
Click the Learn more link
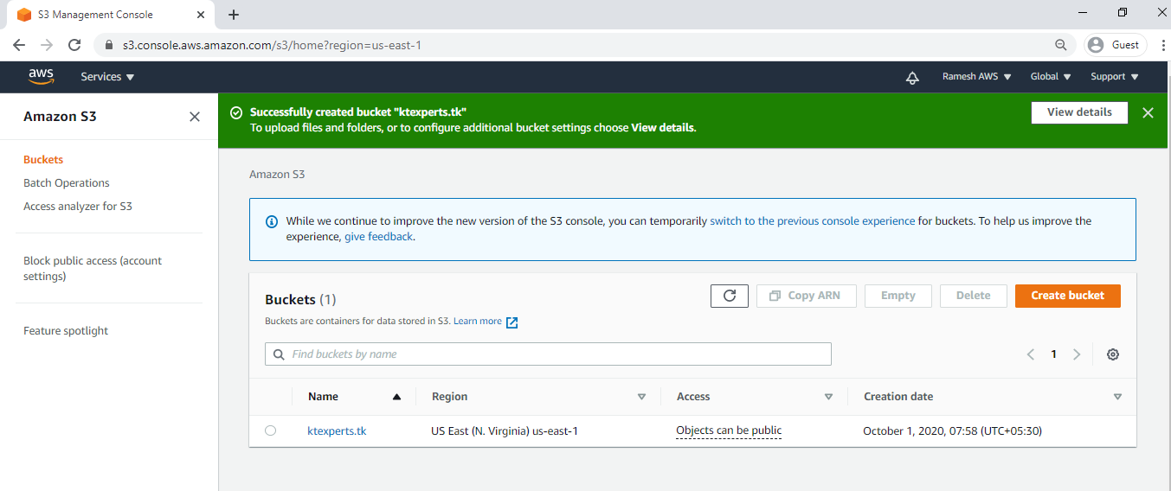(x=478, y=322)
